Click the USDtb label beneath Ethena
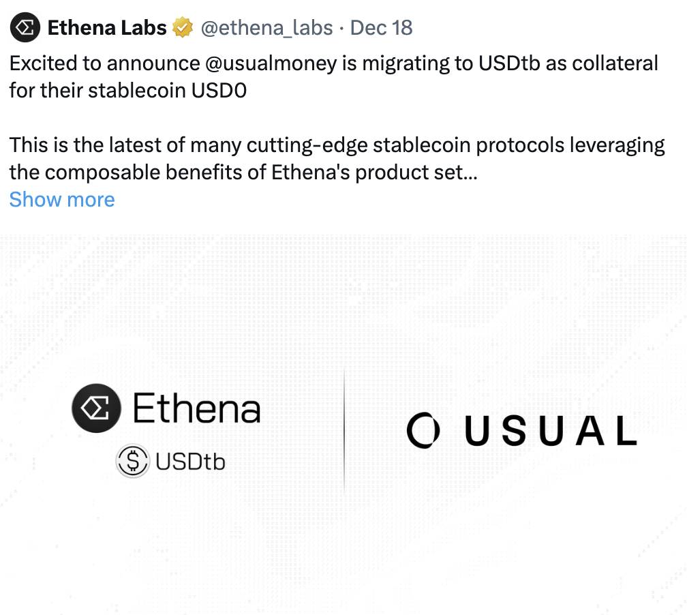The height and width of the screenshot is (615, 687). point(190,462)
